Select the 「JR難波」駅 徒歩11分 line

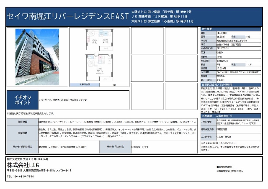pyautogui.click(x=159, y=16)
